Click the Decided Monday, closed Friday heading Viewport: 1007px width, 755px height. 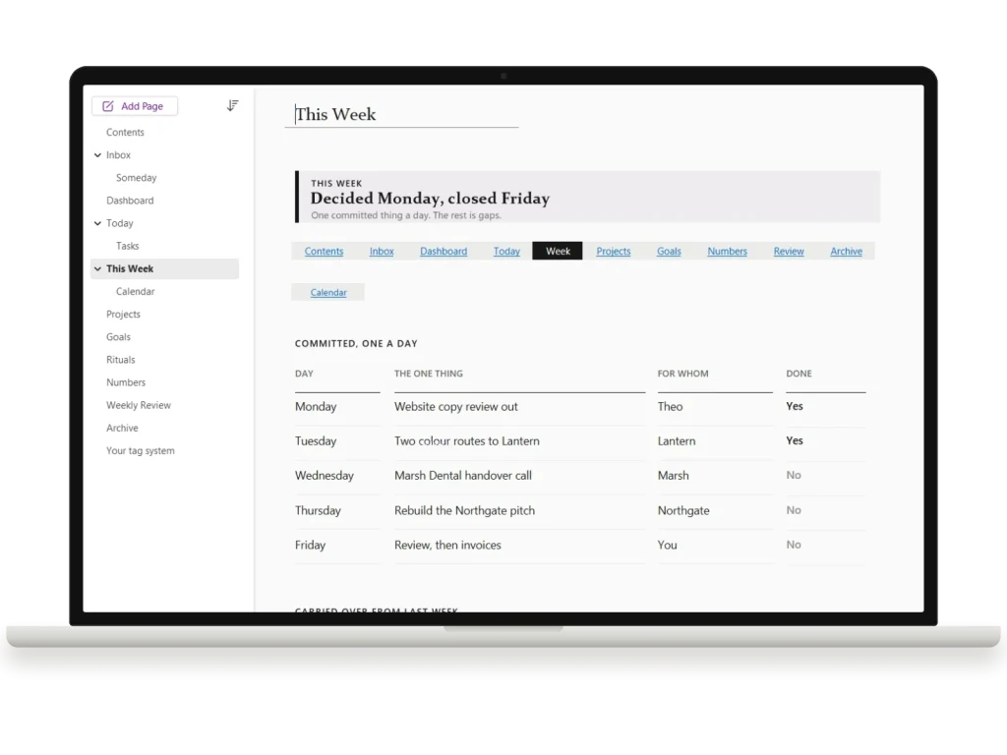[430, 199]
